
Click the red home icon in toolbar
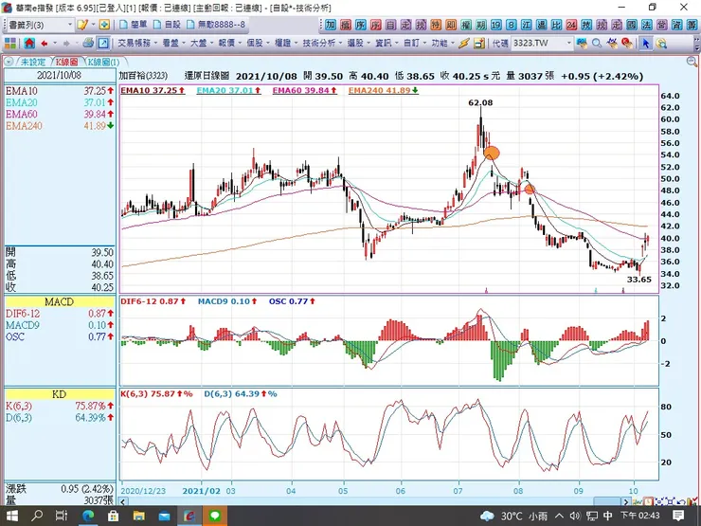pos(30,44)
